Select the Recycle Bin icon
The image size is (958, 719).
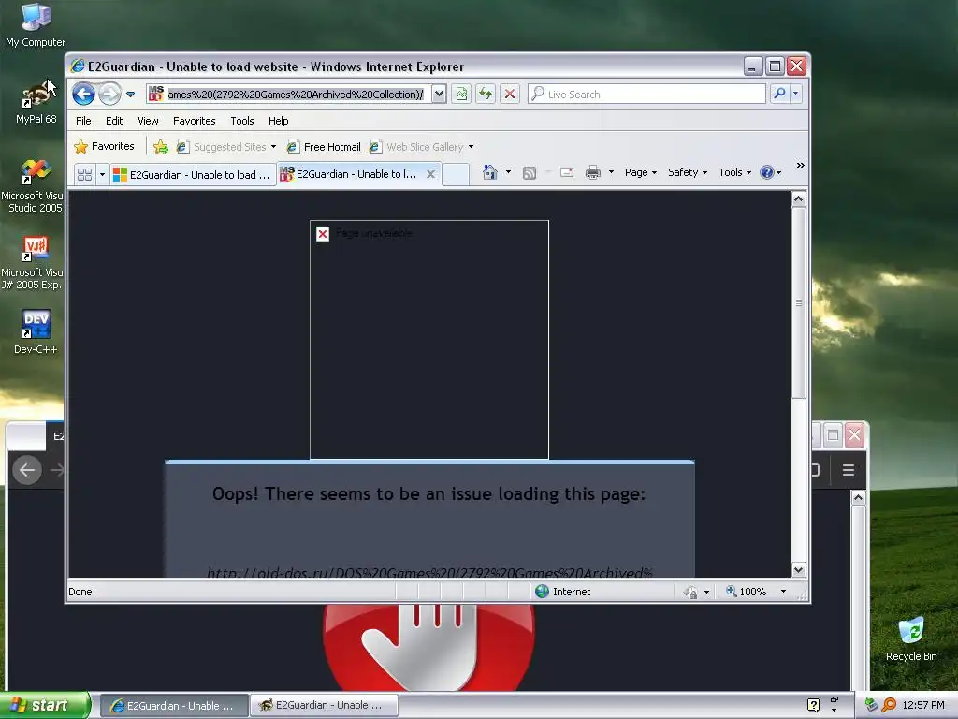click(x=911, y=638)
